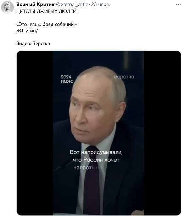Click the quote «Это чушь, бред собачий.»
Image resolution: width=185 pixels, height=219 pixels.
[47, 24]
